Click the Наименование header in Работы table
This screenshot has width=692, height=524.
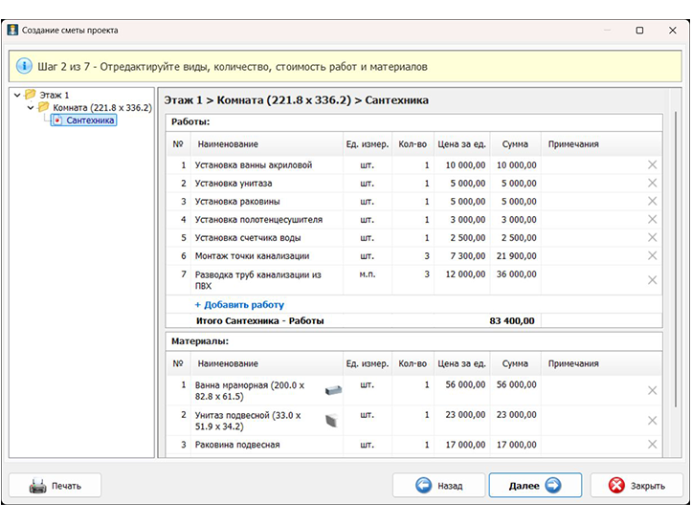pos(267,144)
